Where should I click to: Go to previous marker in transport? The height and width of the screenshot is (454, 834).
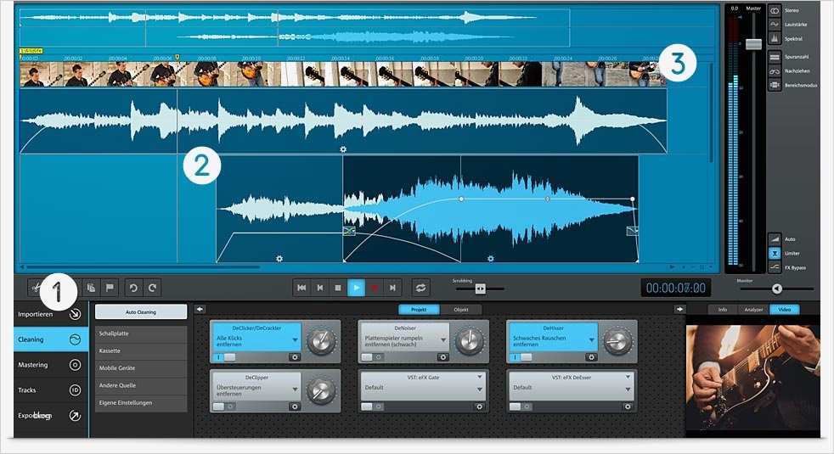320,289
